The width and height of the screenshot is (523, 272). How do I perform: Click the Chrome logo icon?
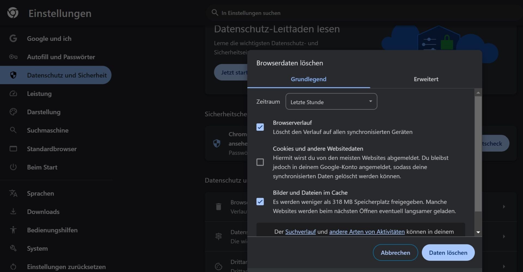pos(13,13)
